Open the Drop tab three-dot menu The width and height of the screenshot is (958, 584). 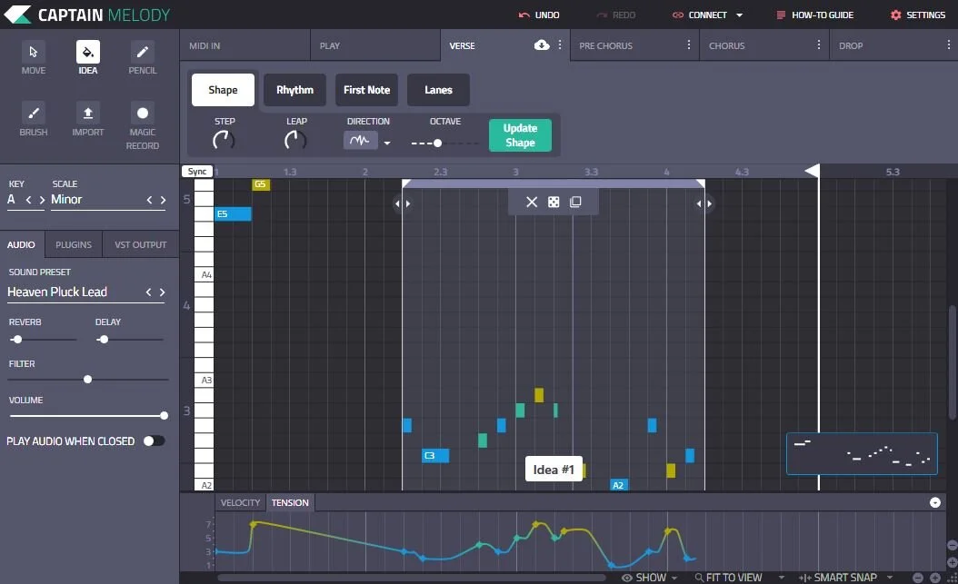coord(948,45)
